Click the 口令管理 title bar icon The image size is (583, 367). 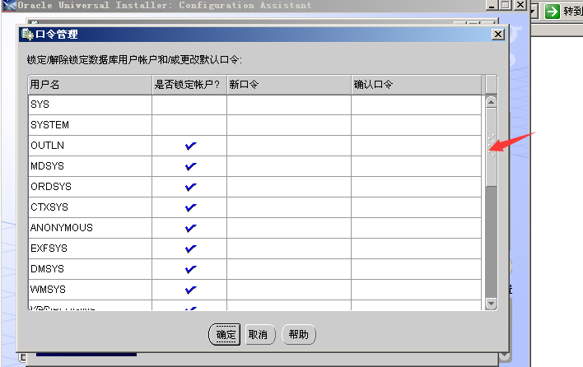tap(27, 35)
